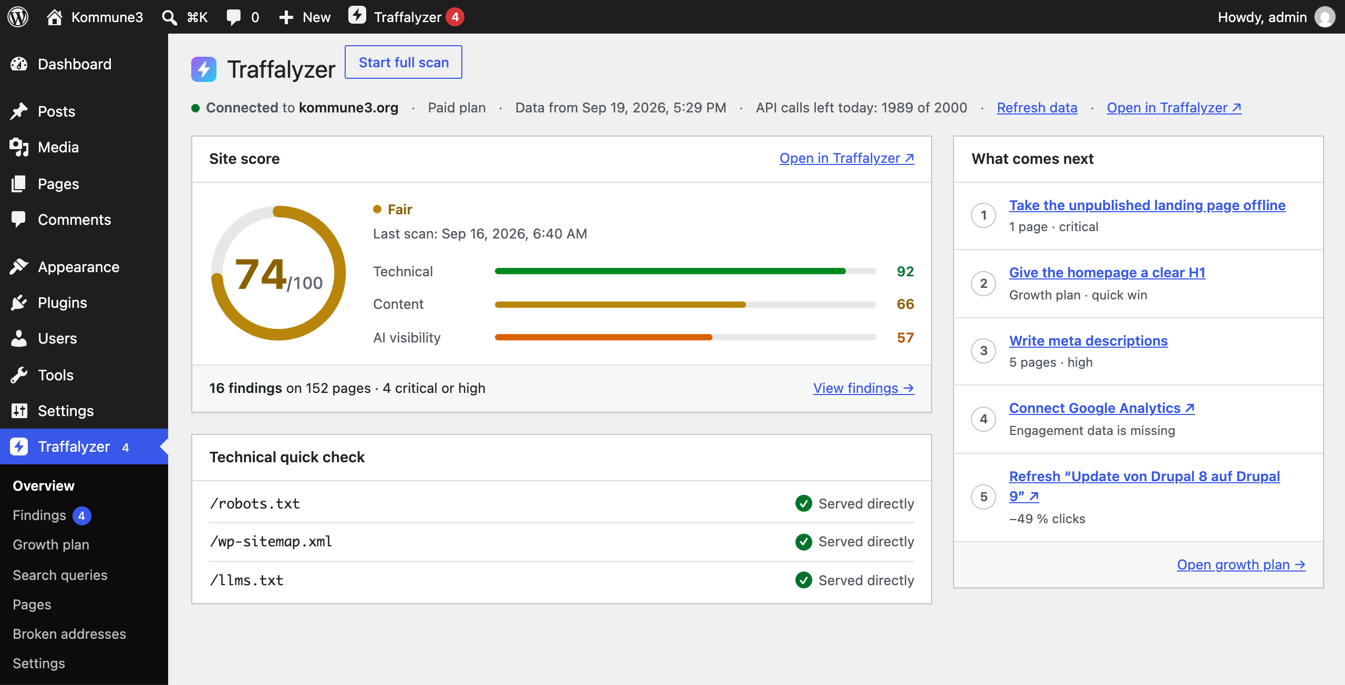Click the Pages icon in main sidebar

[19, 184]
